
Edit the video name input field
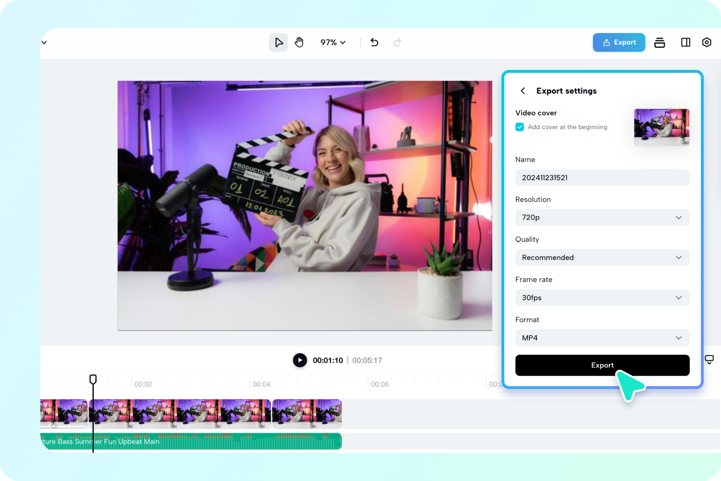tap(602, 177)
